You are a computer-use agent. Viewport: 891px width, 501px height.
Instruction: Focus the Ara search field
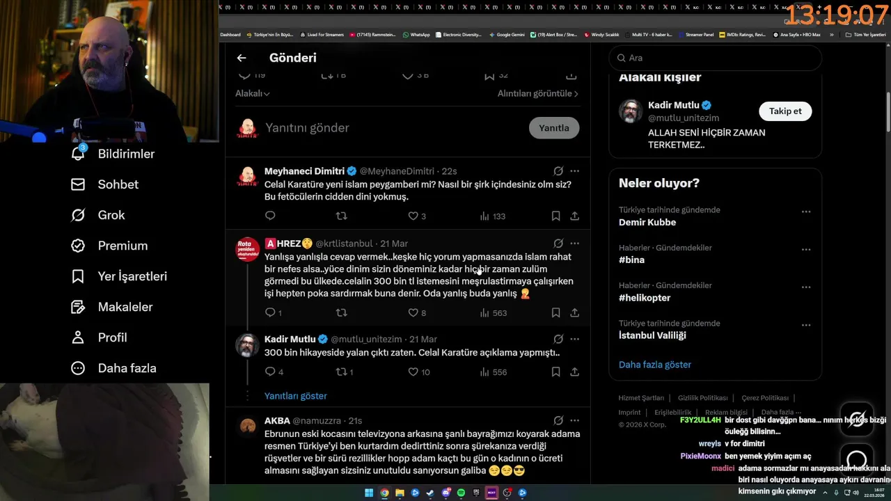pyautogui.click(x=715, y=58)
